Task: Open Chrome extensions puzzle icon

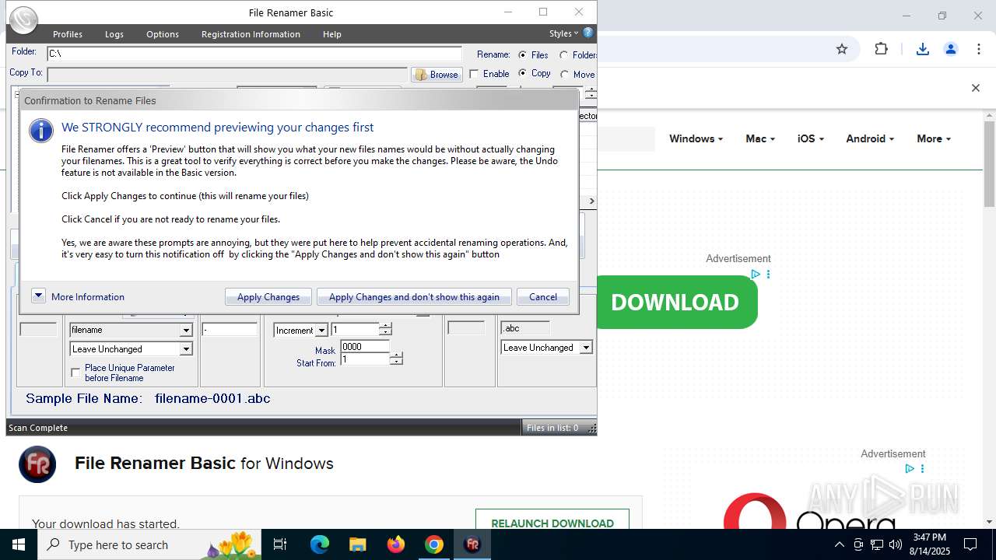Action: (x=881, y=49)
